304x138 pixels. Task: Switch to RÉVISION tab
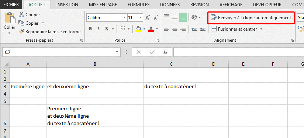tap(200, 5)
